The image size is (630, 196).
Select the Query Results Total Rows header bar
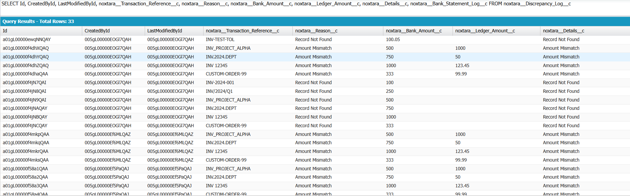[315, 21]
